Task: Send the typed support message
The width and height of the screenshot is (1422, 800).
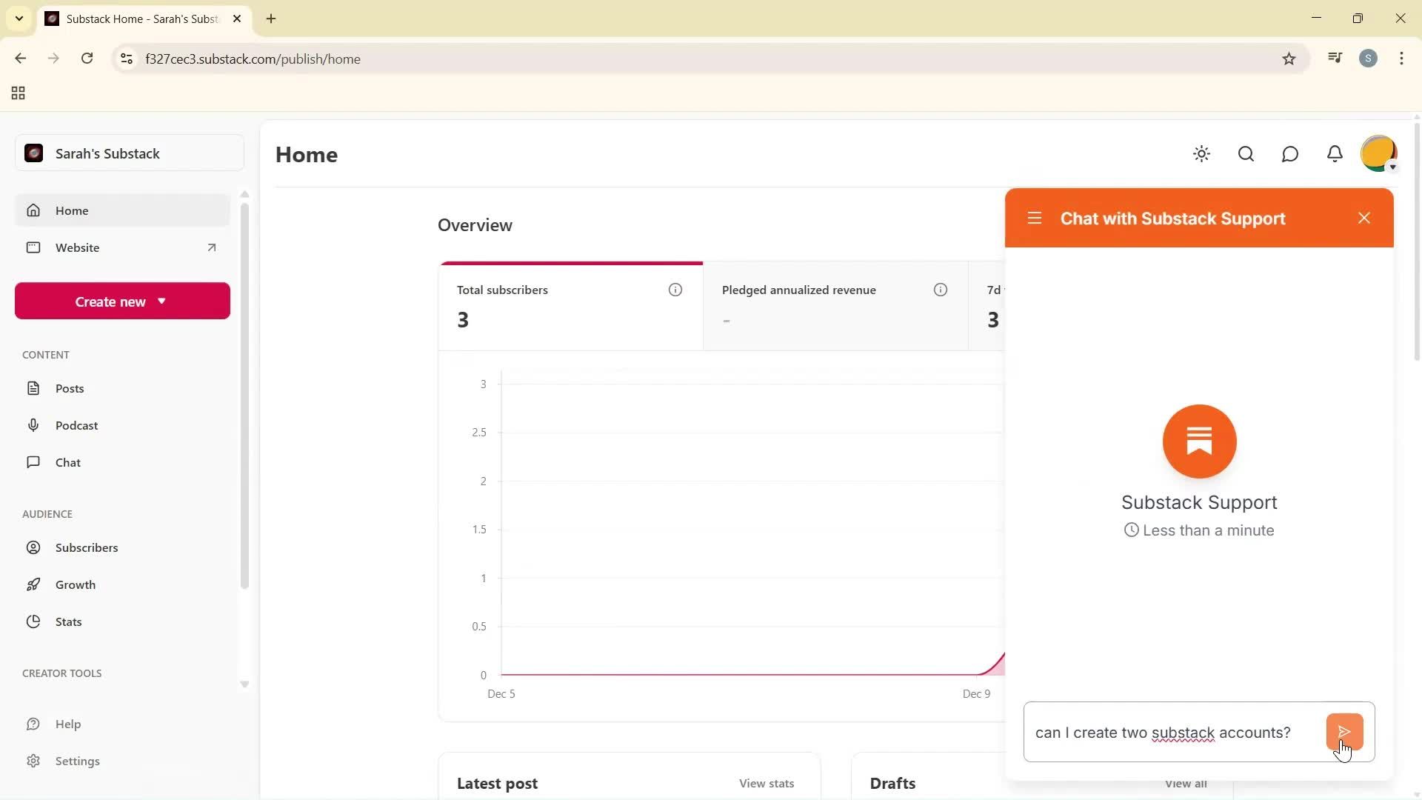Action: pyautogui.click(x=1345, y=732)
